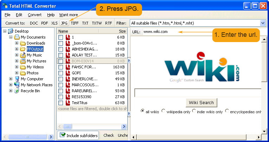Select the FFOutput folder in tree

pyautogui.click(x=35, y=49)
